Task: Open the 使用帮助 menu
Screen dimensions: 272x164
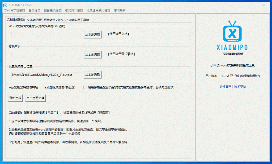Action: pos(120,11)
